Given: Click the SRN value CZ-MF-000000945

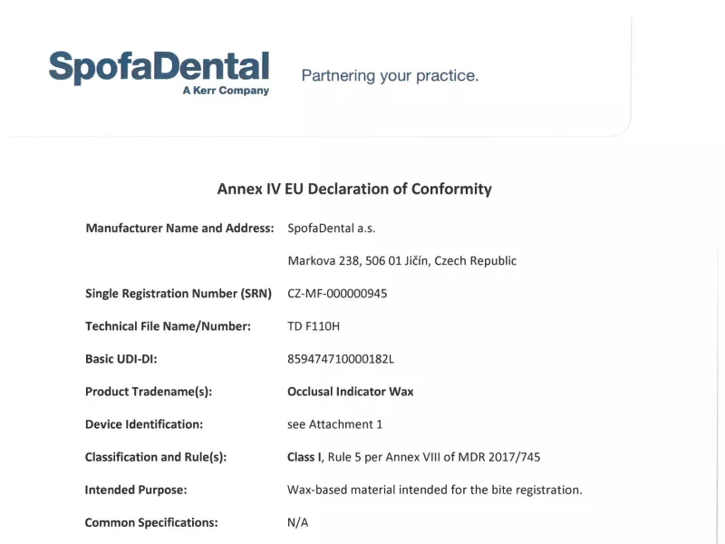Looking at the screenshot, I should [x=337, y=293].
